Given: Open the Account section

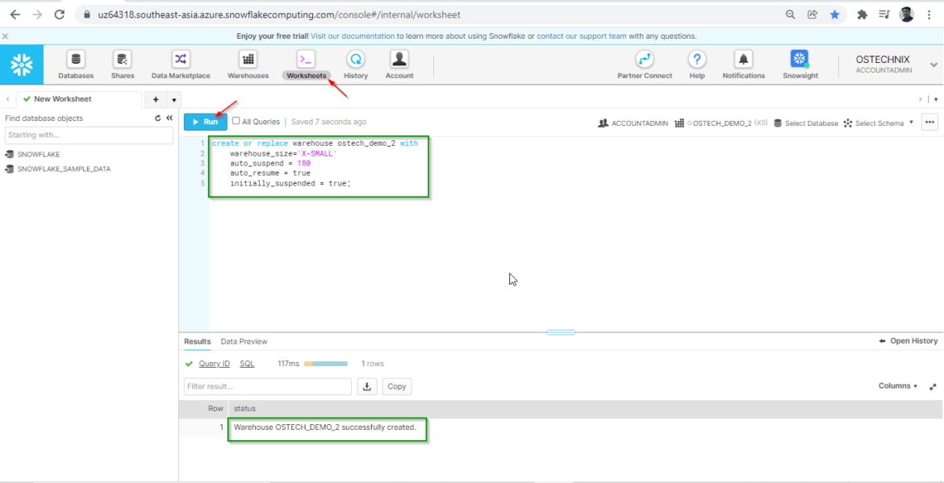Looking at the screenshot, I should (399, 65).
